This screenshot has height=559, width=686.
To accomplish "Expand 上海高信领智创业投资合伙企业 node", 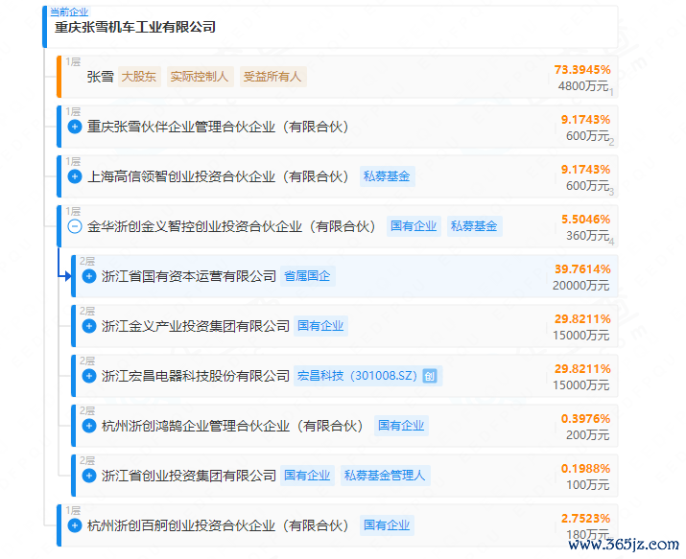I will [x=75, y=176].
